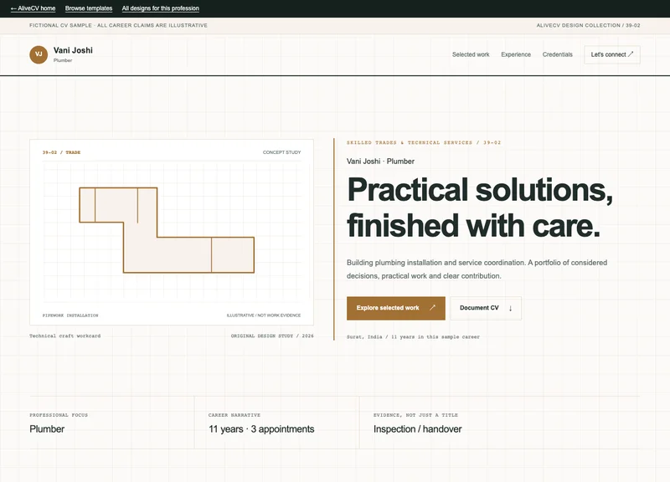Open the Browse templates link
The image size is (670, 482).
[89, 8]
